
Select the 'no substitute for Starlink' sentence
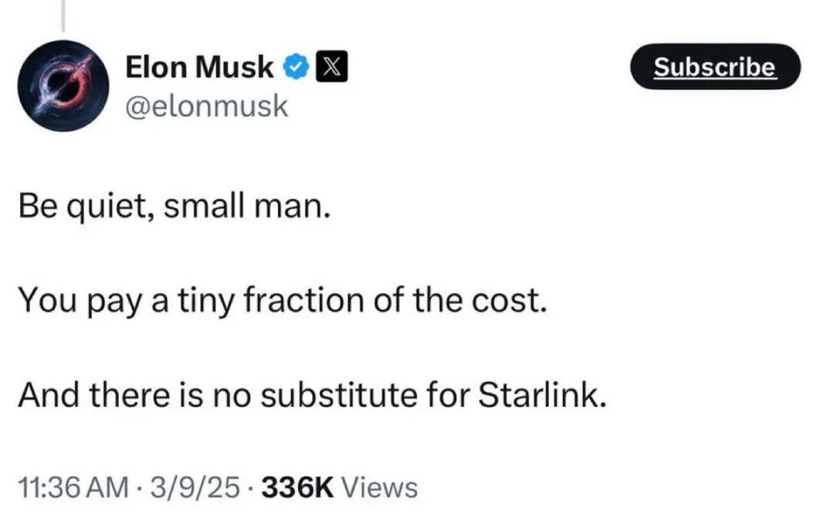[x=312, y=395]
